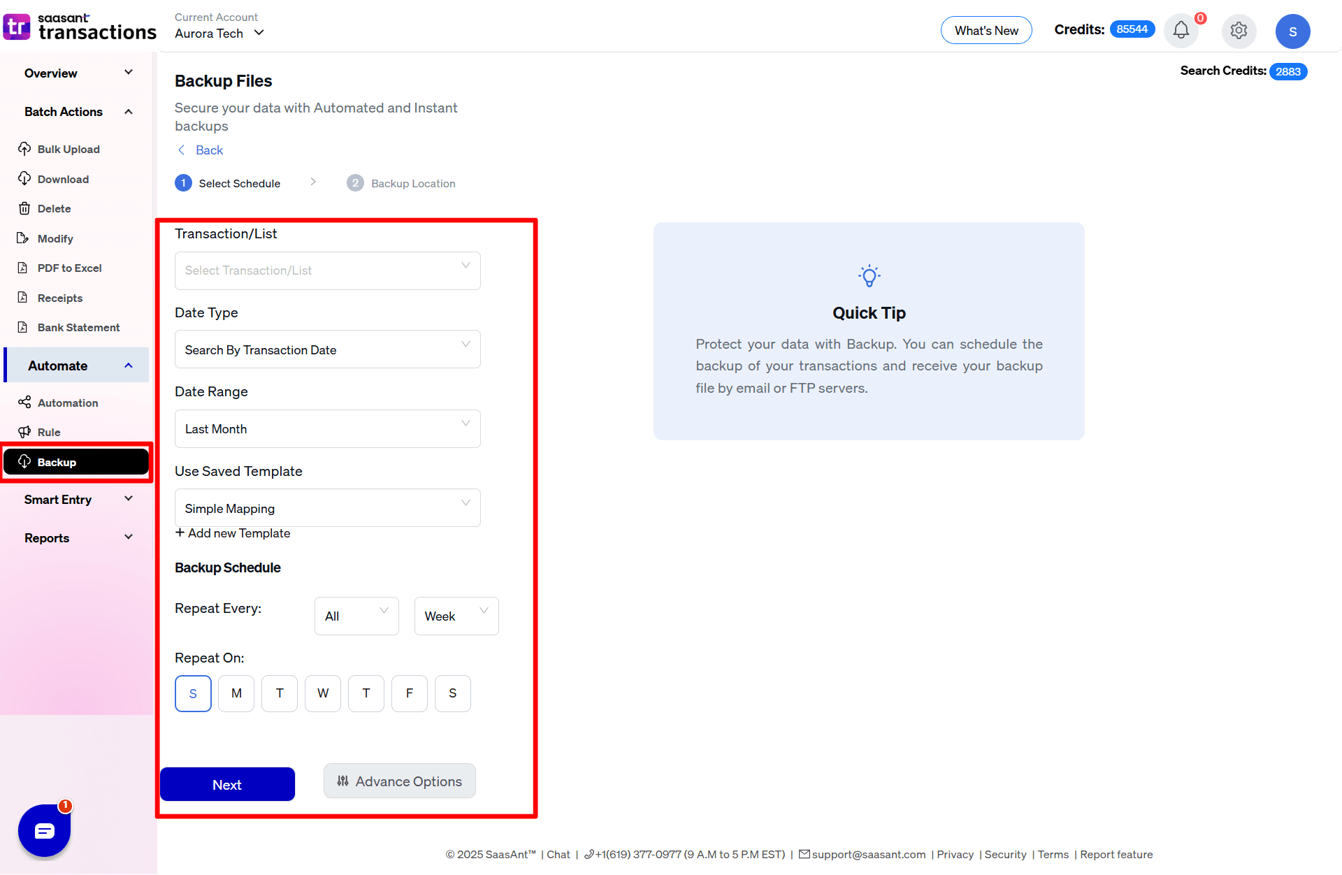Open the Repeat Every 'All' dropdown
Screen dimensions: 1342x875
click(x=356, y=616)
